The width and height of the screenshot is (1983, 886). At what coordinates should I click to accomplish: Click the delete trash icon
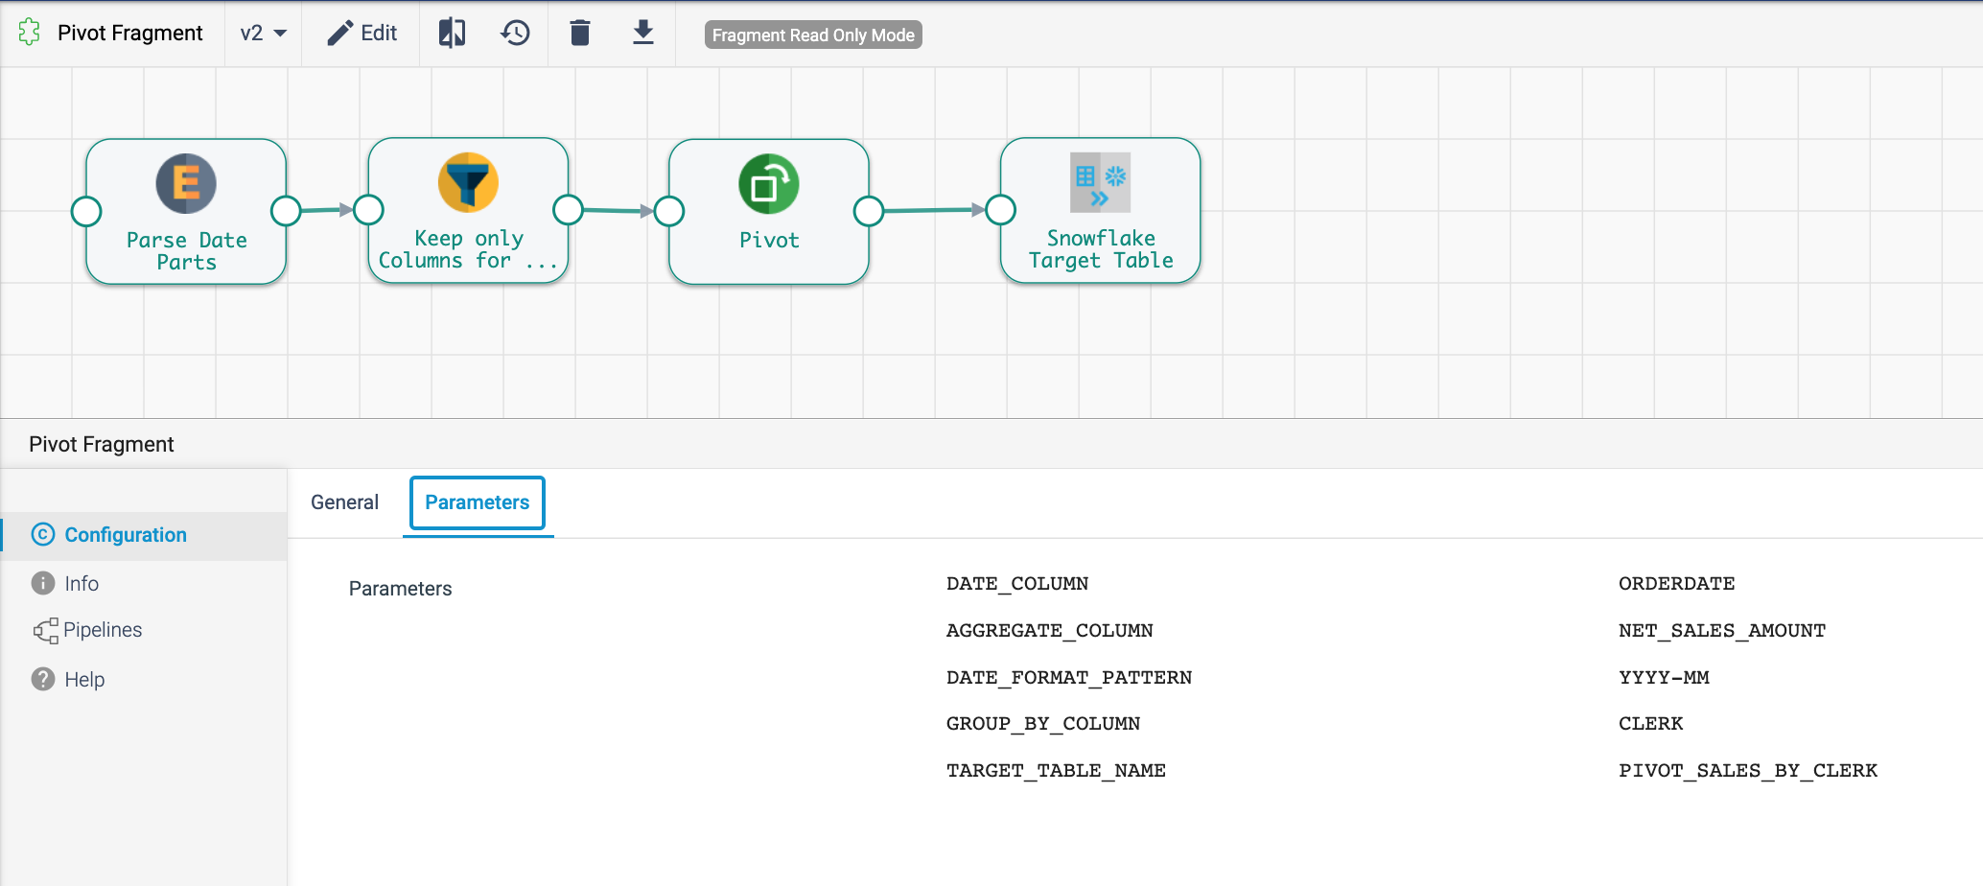coord(579,34)
